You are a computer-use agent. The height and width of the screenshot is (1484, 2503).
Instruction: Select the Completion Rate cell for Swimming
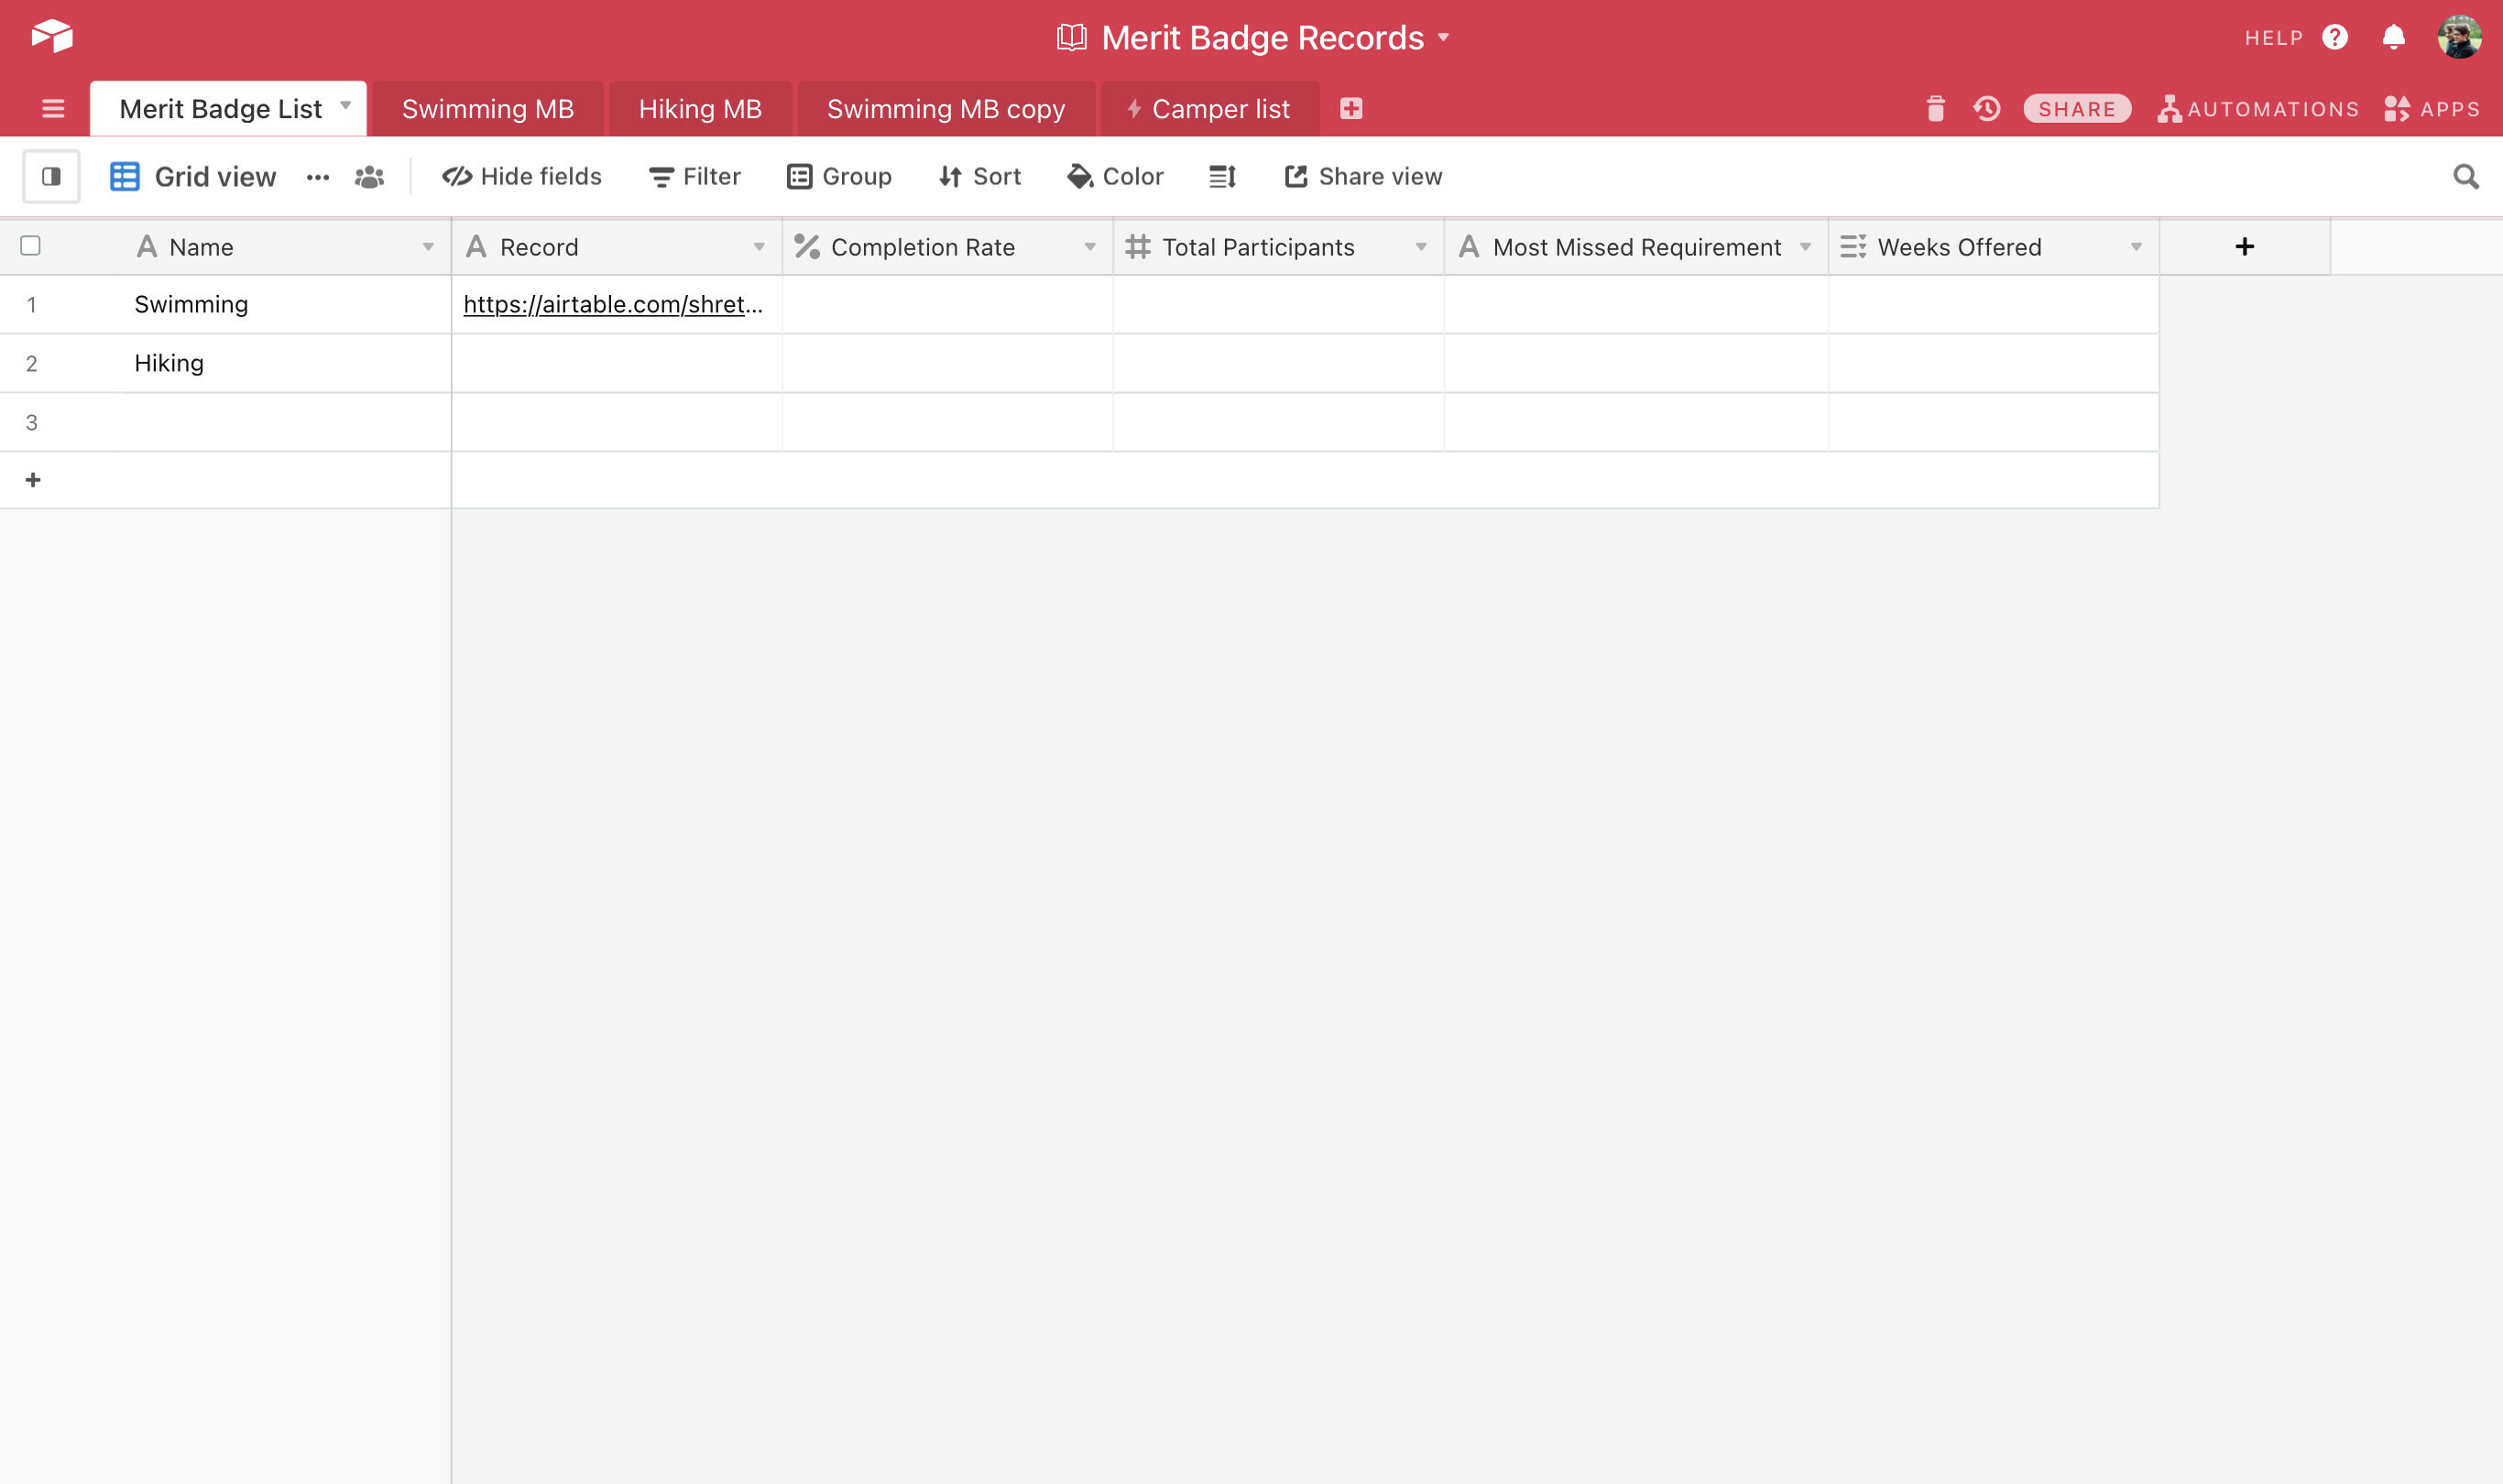pos(948,304)
